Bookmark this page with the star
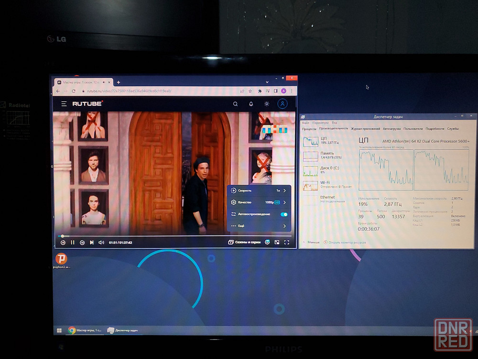 [x=250, y=91]
